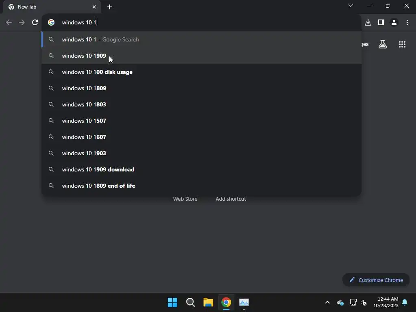Select suggestion 'windows 10 1809 end of life'

(x=201, y=186)
